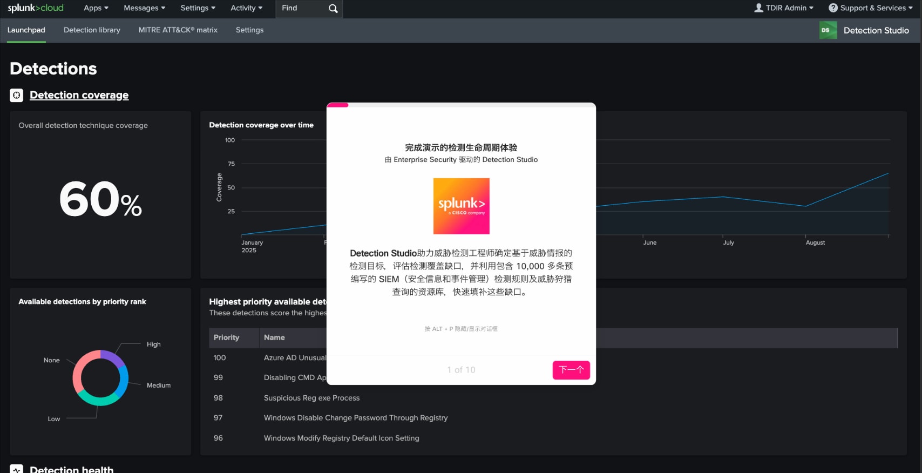Click the June axis label on chart

click(650, 243)
